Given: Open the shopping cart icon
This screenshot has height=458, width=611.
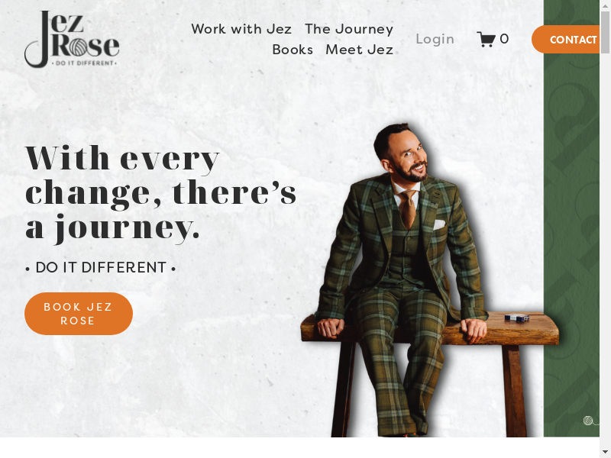Looking at the screenshot, I should [486, 39].
